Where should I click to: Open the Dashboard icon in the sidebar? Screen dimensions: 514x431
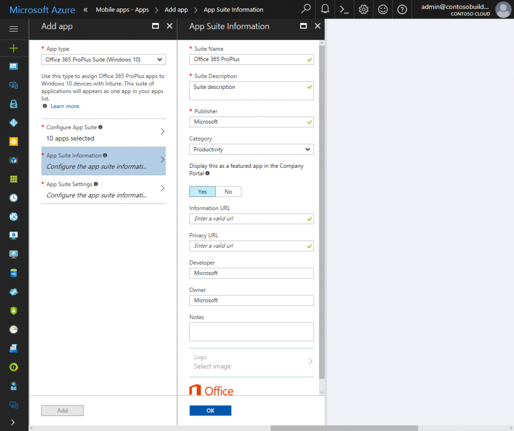(x=14, y=67)
